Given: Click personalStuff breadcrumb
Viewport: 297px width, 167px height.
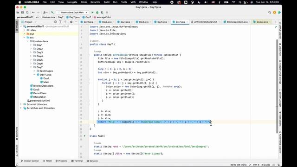Looking at the screenshot, I should [25, 17].
